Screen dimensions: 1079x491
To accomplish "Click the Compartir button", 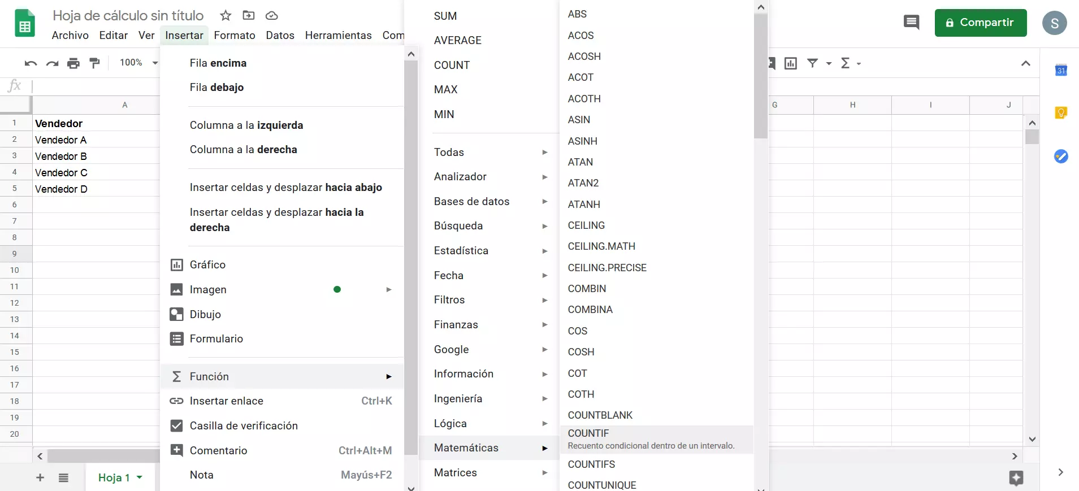I will click(981, 23).
